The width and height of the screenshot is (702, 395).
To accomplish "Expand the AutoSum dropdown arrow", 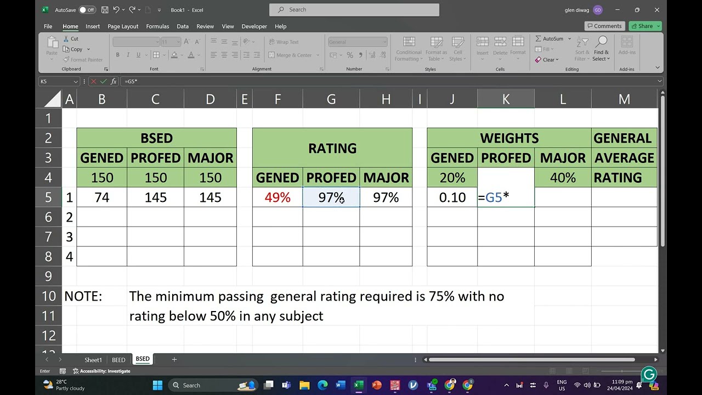I will pyautogui.click(x=569, y=39).
